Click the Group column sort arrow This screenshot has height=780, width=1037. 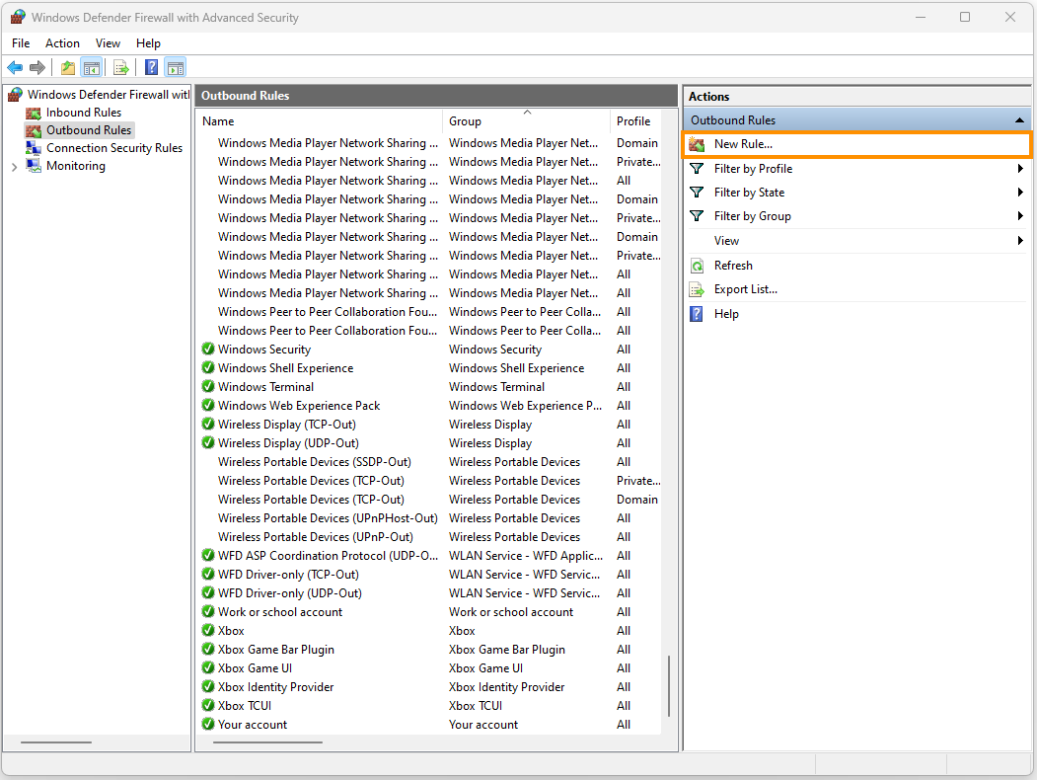pos(527,113)
